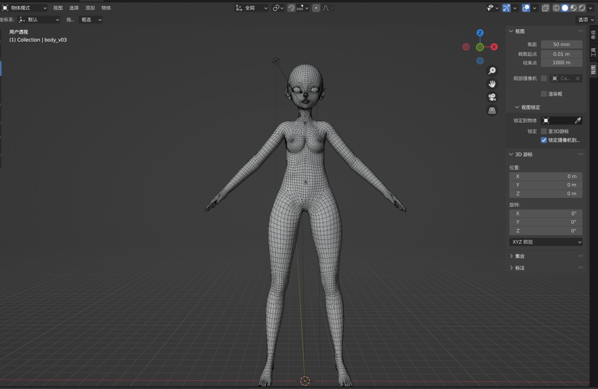The image size is (598, 389).
Task: Click the pan view hand icon
Action: [492, 84]
